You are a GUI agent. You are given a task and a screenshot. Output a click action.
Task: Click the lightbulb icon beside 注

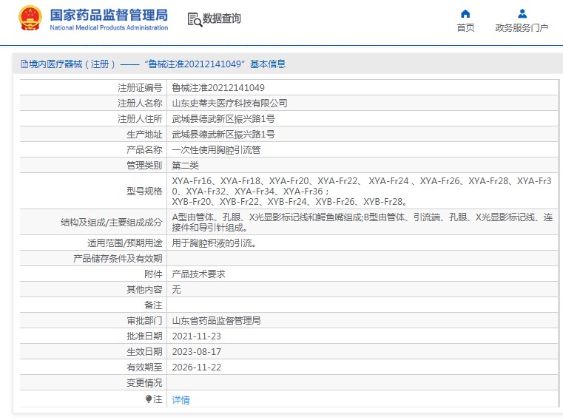(149, 399)
